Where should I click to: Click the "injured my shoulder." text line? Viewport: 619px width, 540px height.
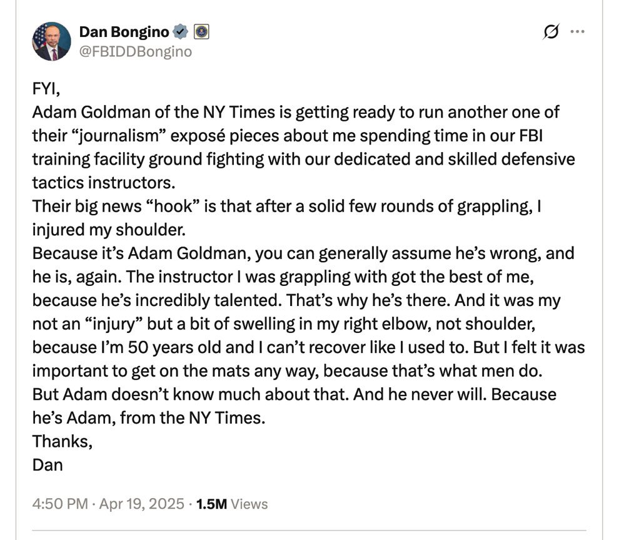(109, 230)
